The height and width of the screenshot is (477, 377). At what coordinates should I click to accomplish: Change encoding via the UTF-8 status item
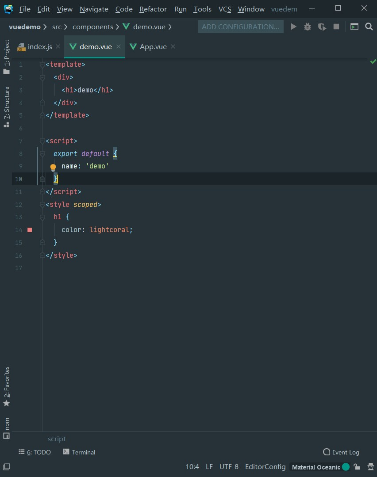tap(229, 466)
